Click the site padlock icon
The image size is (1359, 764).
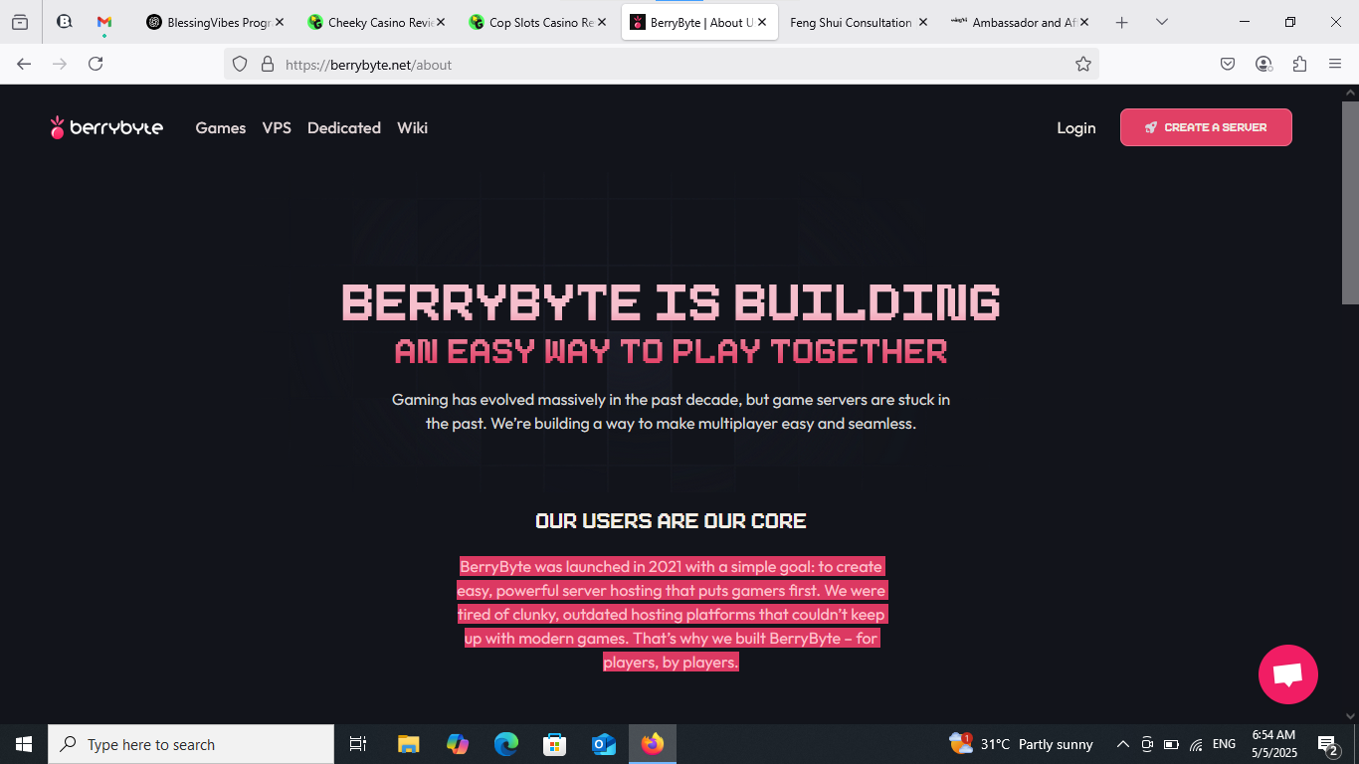pyautogui.click(x=267, y=64)
